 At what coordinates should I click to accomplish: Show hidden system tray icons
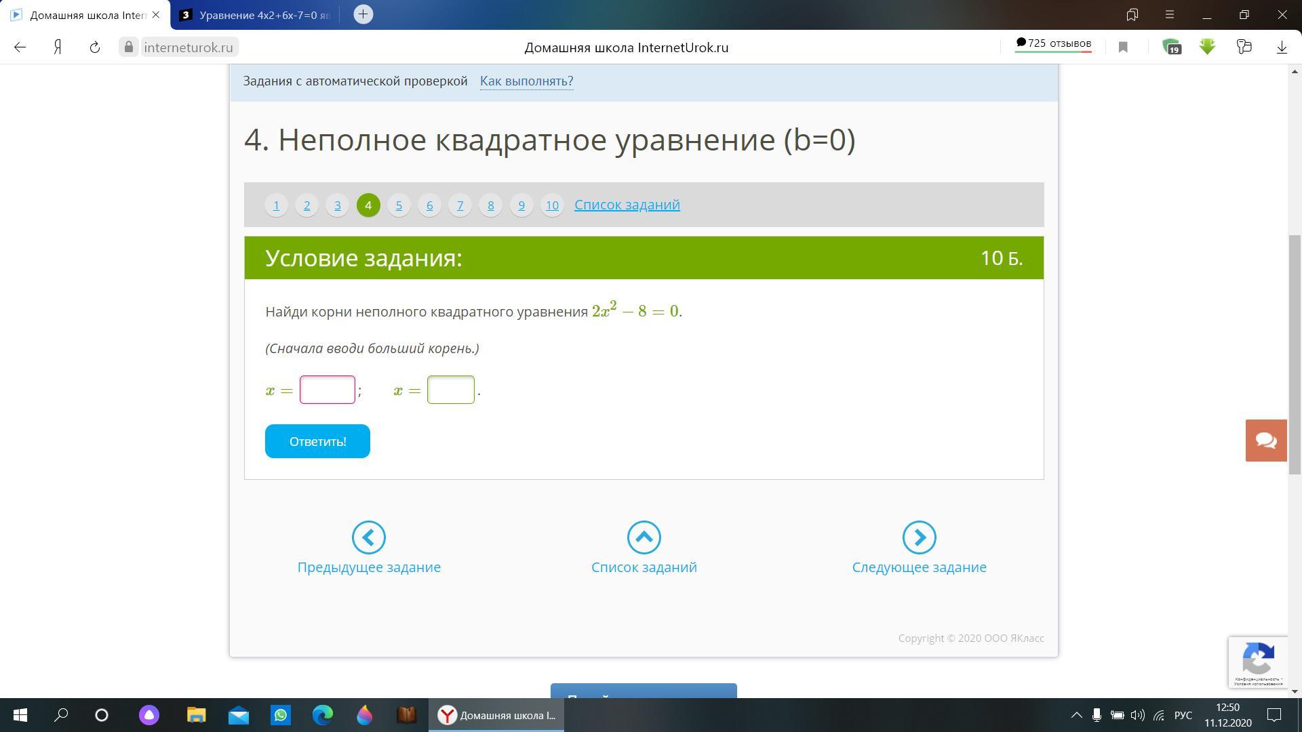tap(1076, 715)
